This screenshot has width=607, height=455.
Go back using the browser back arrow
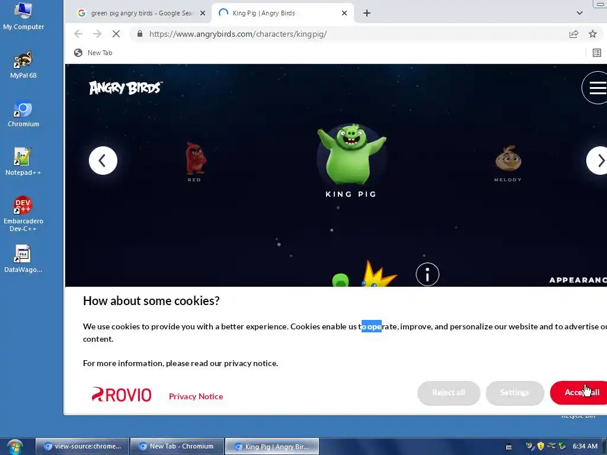pyautogui.click(x=78, y=34)
